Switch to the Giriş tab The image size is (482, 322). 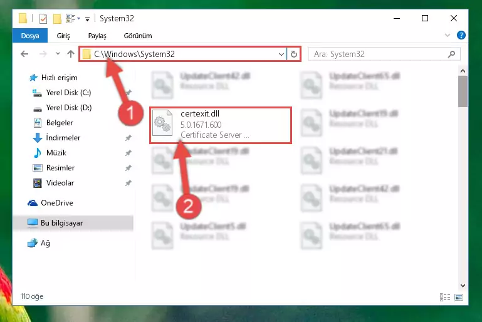point(63,36)
